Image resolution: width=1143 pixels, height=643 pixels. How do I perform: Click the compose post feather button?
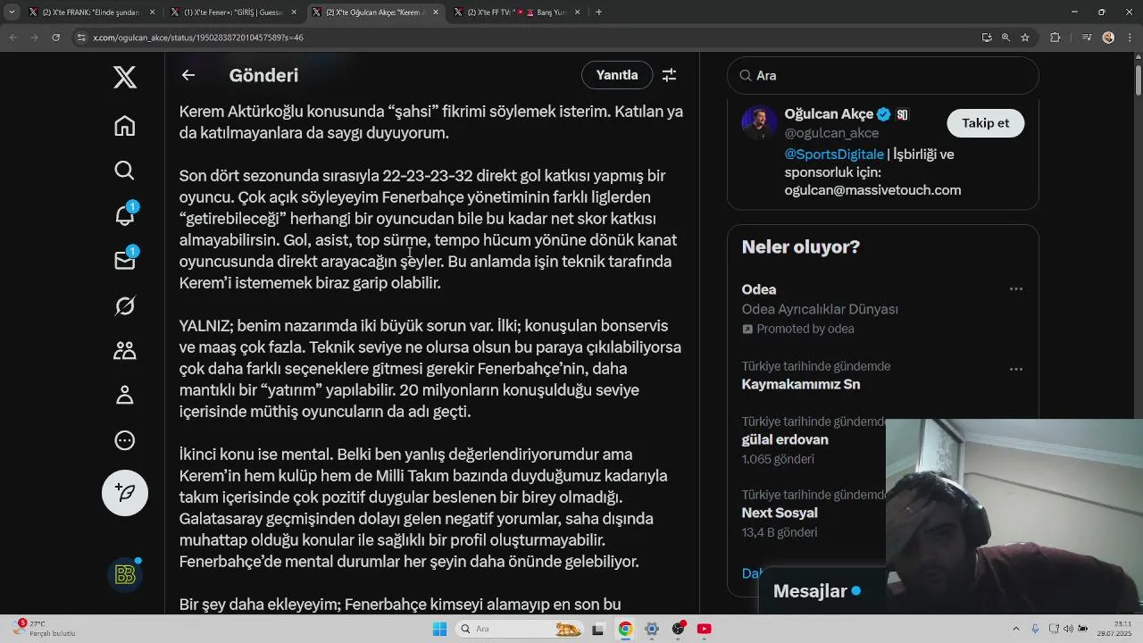point(125,493)
